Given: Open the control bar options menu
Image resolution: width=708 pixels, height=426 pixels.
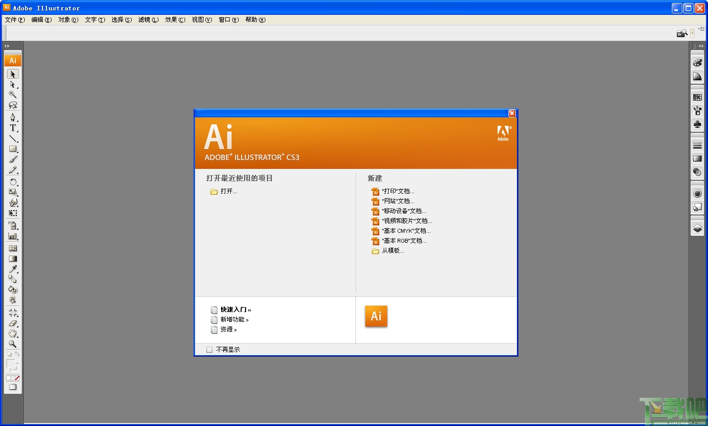Looking at the screenshot, I should pos(702,29).
